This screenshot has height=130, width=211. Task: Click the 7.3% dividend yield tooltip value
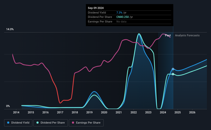pyautogui.click(x=119, y=13)
